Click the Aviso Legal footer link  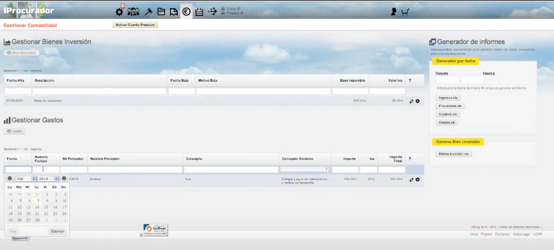tap(521, 235)
